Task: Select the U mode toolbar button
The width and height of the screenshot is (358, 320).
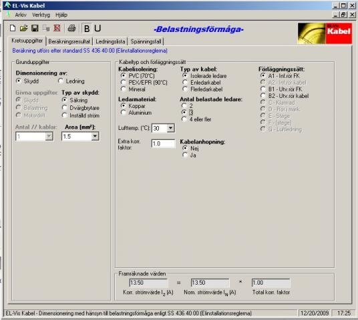Action: pos(98,29)
